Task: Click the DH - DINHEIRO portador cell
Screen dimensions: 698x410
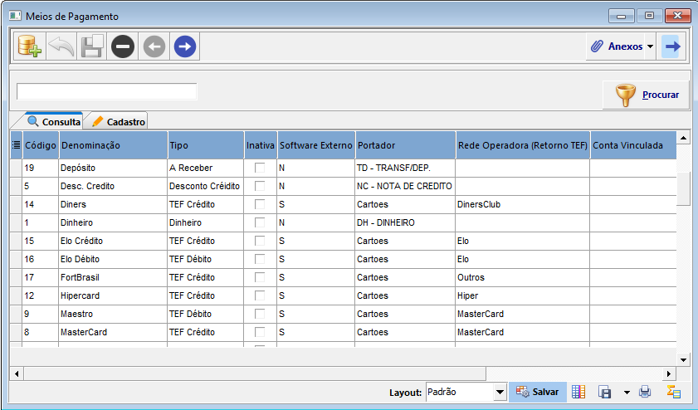Action: 405,222
